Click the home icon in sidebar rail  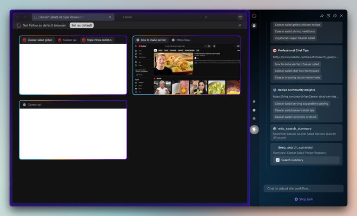click(x=254, y=101)
